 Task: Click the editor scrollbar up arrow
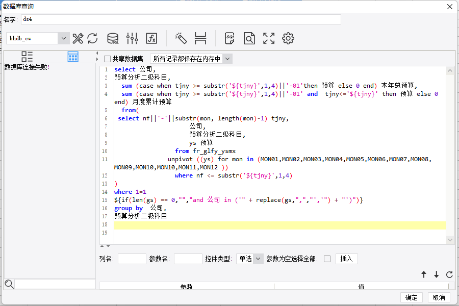pos(450,70)
